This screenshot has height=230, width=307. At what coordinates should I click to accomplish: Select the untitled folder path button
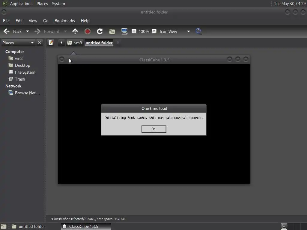(99, 43)
